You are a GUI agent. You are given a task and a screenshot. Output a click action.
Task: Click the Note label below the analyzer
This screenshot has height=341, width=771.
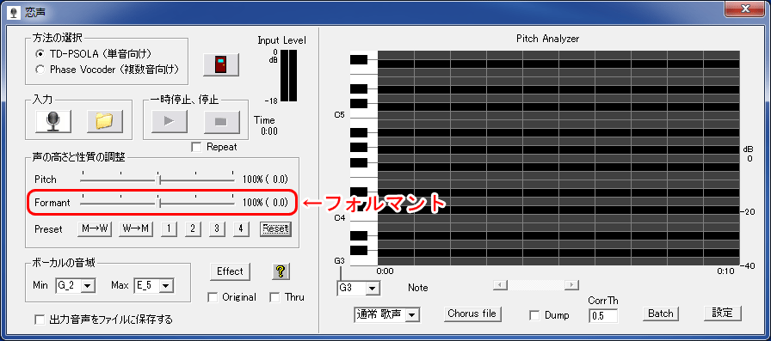point(418,288)
